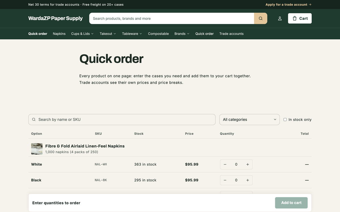Expand the Tableware menu

(132, 34)
